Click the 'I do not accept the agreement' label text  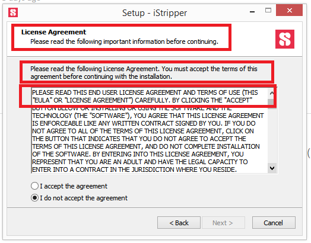84,198
